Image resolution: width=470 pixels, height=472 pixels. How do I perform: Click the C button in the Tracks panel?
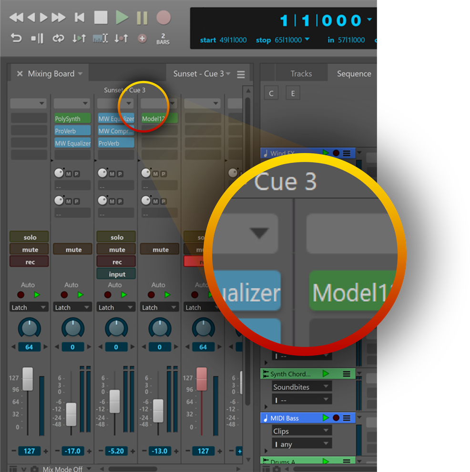point(271,93)
